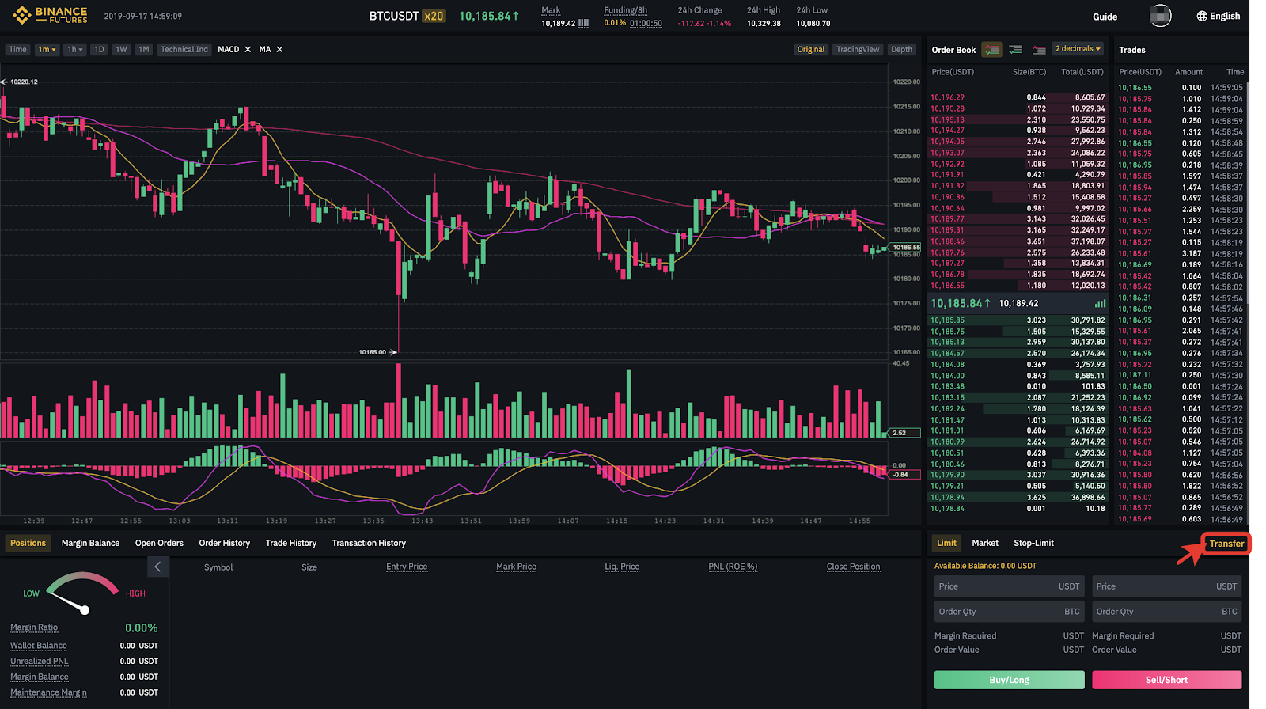Click the Close Position column header
The width and height of the screenshot is (1266, 709).
click(x=853, y=567)
